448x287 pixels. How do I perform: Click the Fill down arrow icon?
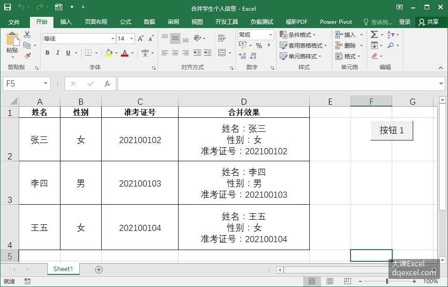pos(374,46)
